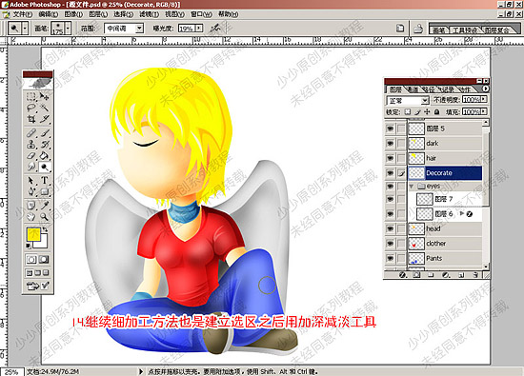This screenshot has width=524, height=376.
Task: Select the Clone Stamp tool
Action: 31,145
